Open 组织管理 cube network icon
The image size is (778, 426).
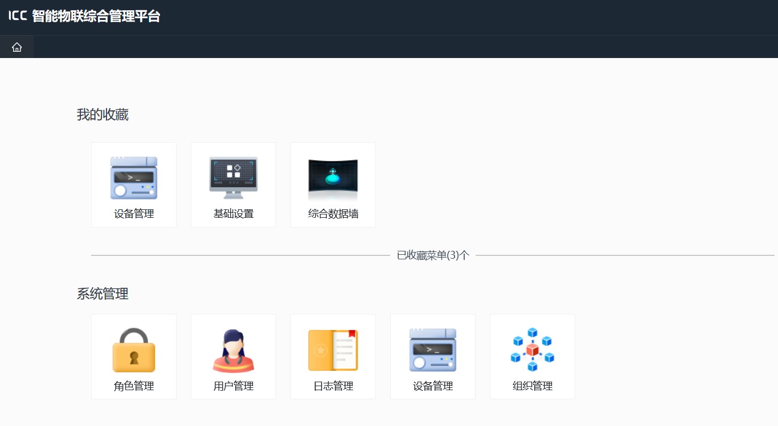click(533, 350)
